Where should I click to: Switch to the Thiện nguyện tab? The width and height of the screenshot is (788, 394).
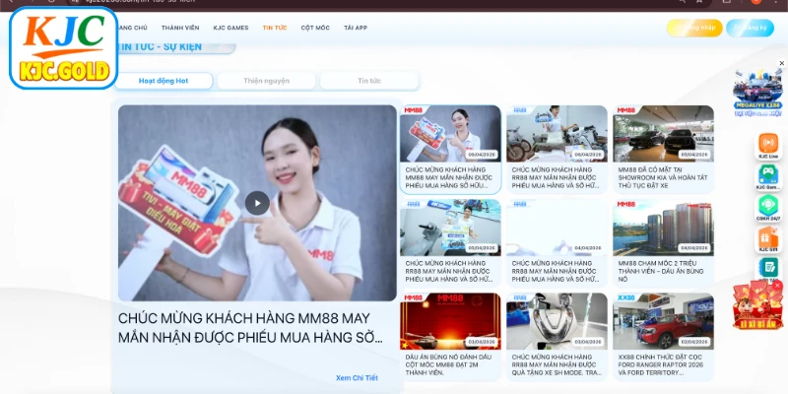266,81
